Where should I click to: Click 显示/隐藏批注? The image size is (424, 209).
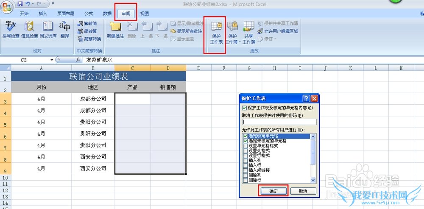tap(187, 23)
